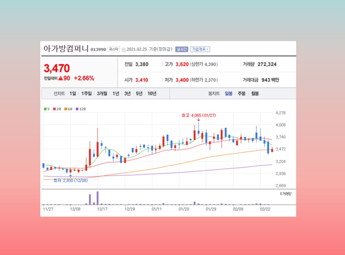Screen dimensions: 345x255
Task: Click the 저가 value 3,400
Action: pyautogui.click(x=182, y=80)
